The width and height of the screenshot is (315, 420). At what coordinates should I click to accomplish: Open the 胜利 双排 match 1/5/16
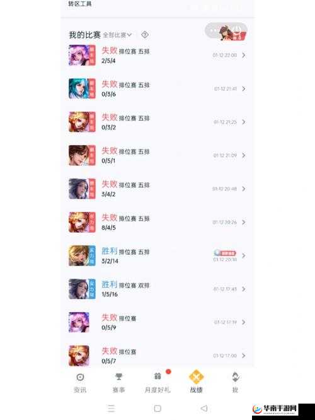(157, 289)
